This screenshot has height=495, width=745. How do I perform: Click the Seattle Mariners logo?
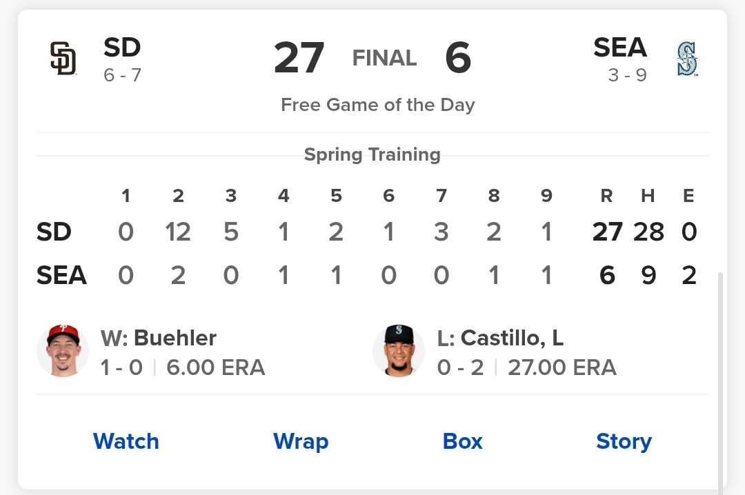[687, 59]
